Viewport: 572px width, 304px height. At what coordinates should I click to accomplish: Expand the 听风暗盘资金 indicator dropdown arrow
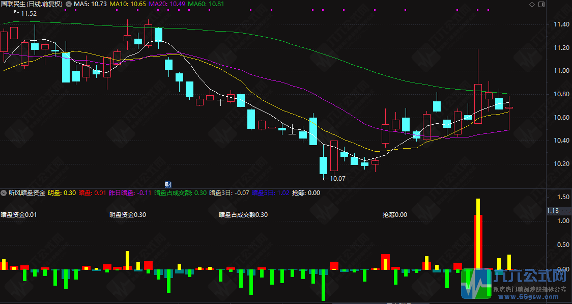5,192
